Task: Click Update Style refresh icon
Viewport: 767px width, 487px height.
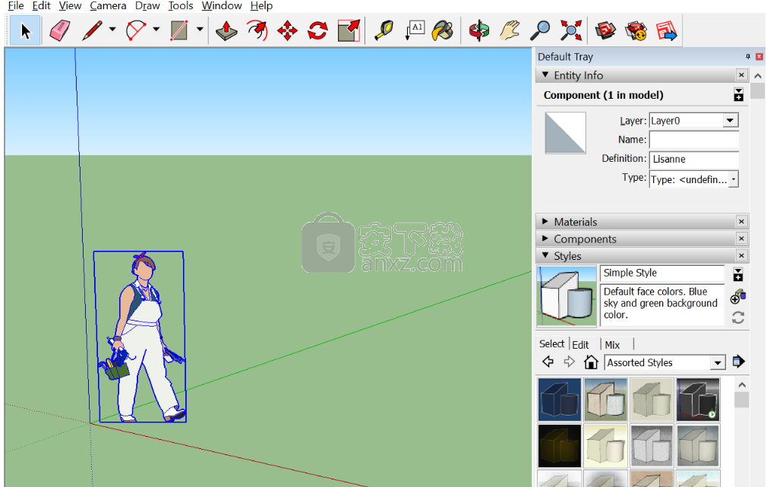Action: pyautogui.click(x=738, y=318)
